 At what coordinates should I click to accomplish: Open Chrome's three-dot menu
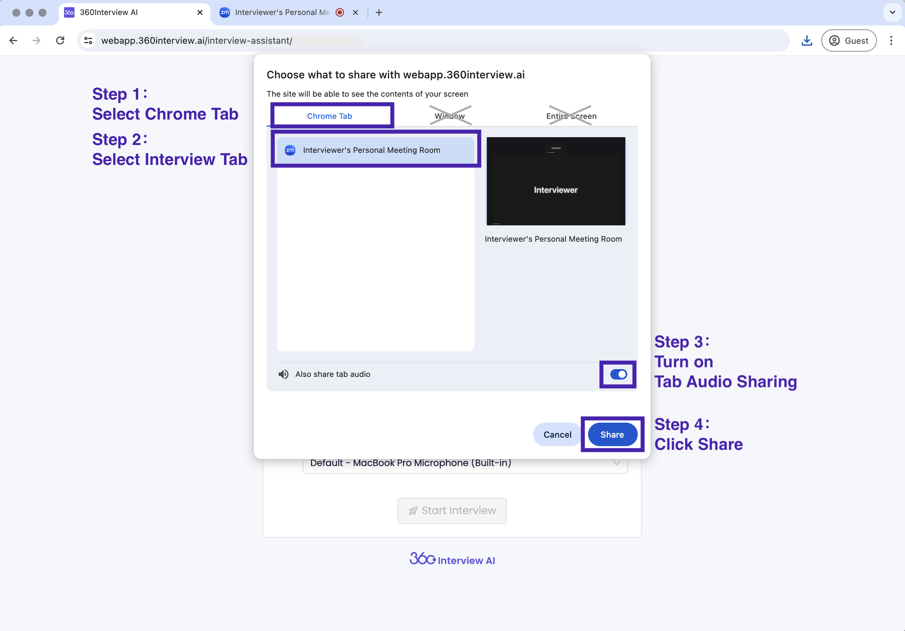891,40
